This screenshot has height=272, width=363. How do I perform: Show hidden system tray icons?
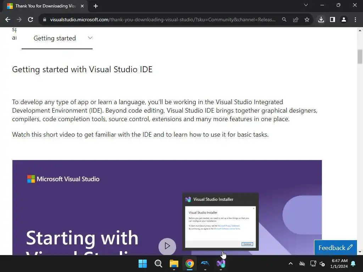click(x=291, y=263)
